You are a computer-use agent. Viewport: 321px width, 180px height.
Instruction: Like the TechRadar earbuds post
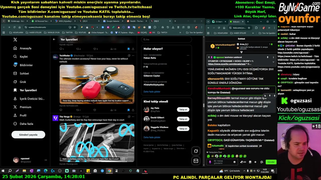(x=95, y=110)
